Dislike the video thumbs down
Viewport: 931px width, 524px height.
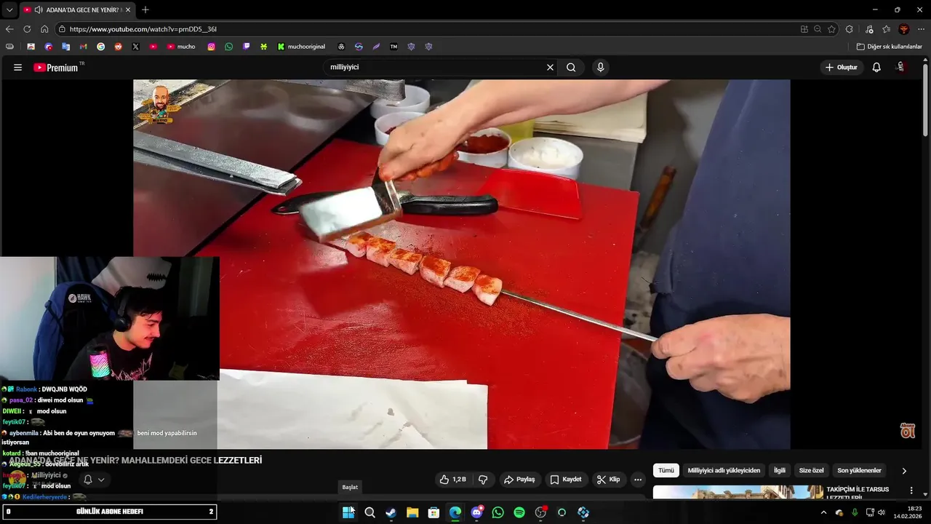(482, 480)
